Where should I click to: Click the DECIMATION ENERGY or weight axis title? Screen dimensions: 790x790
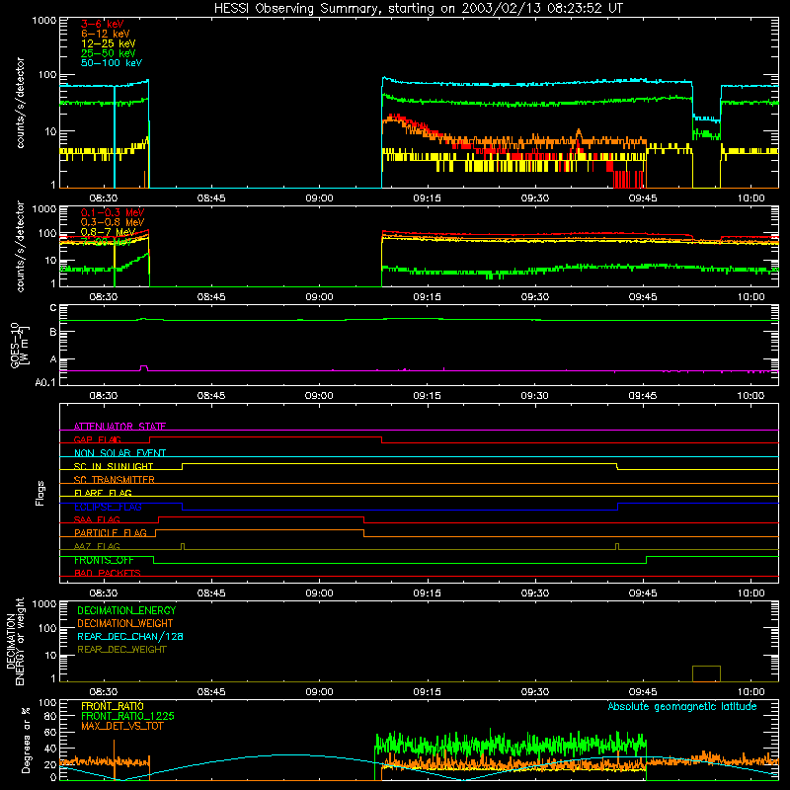(x=15, y=641)
